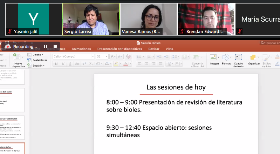Clear formatting with the eraser icon
280x154 pixels.
point(128,56)
